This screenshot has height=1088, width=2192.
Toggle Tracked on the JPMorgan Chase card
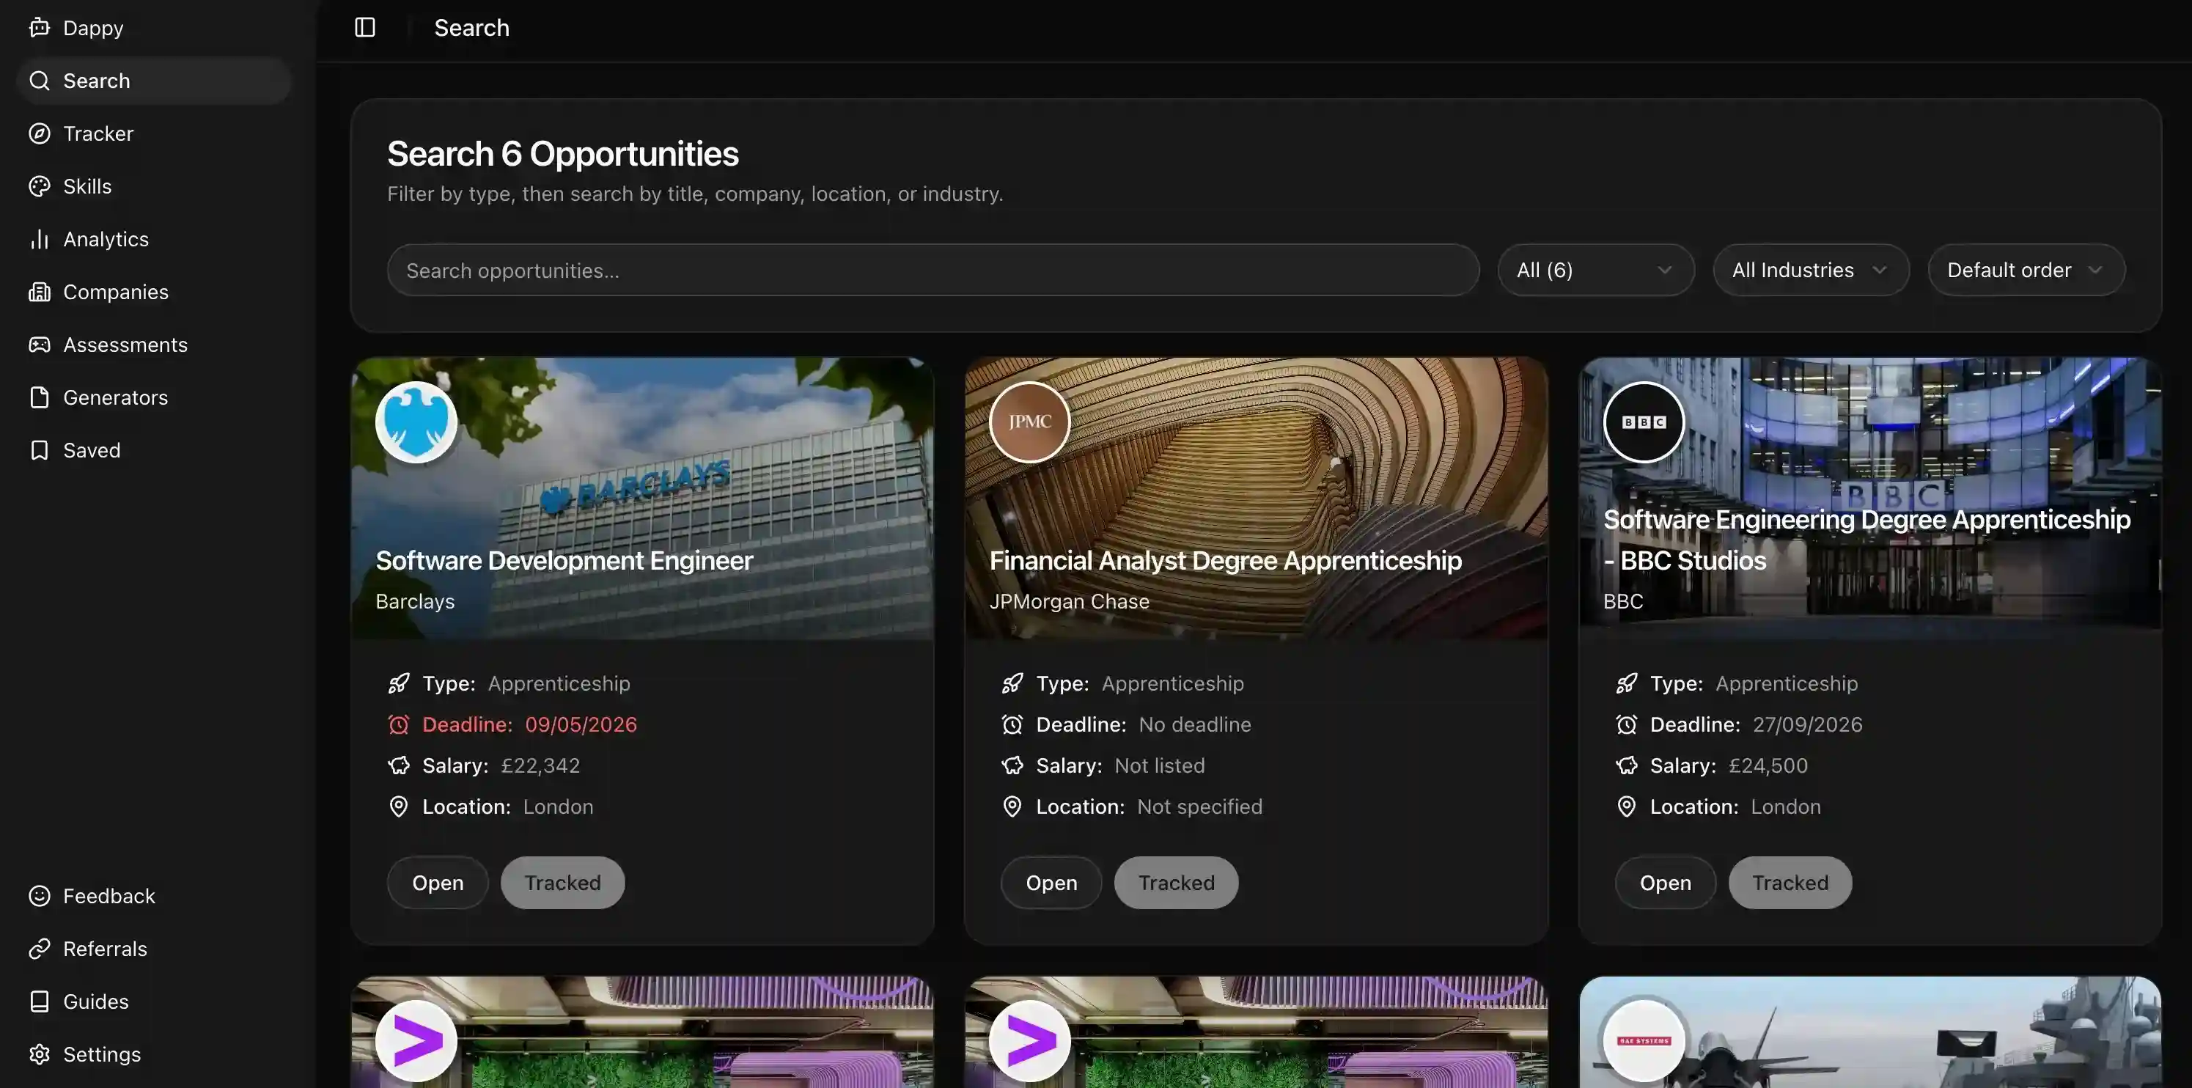click(1176, 882)
